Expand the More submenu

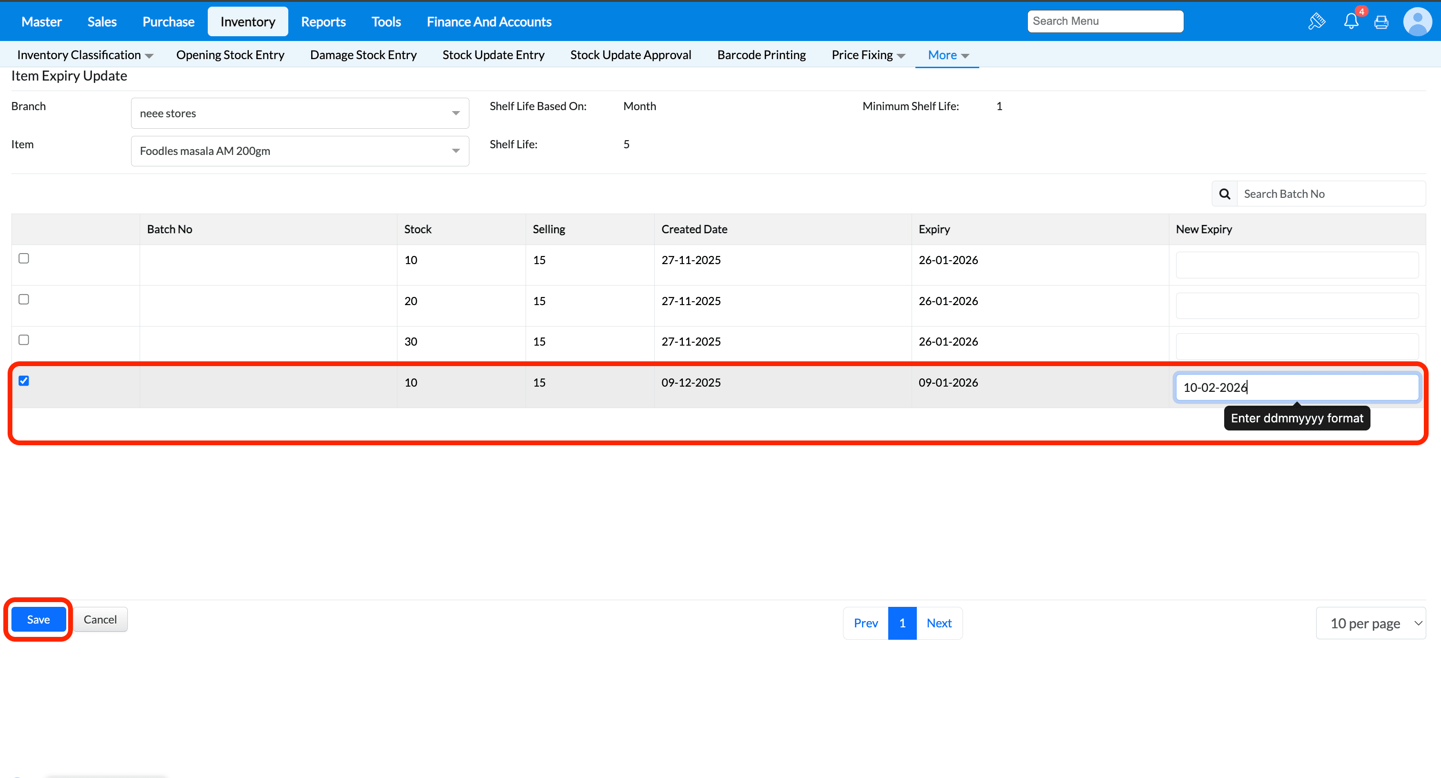click(948, 55)
